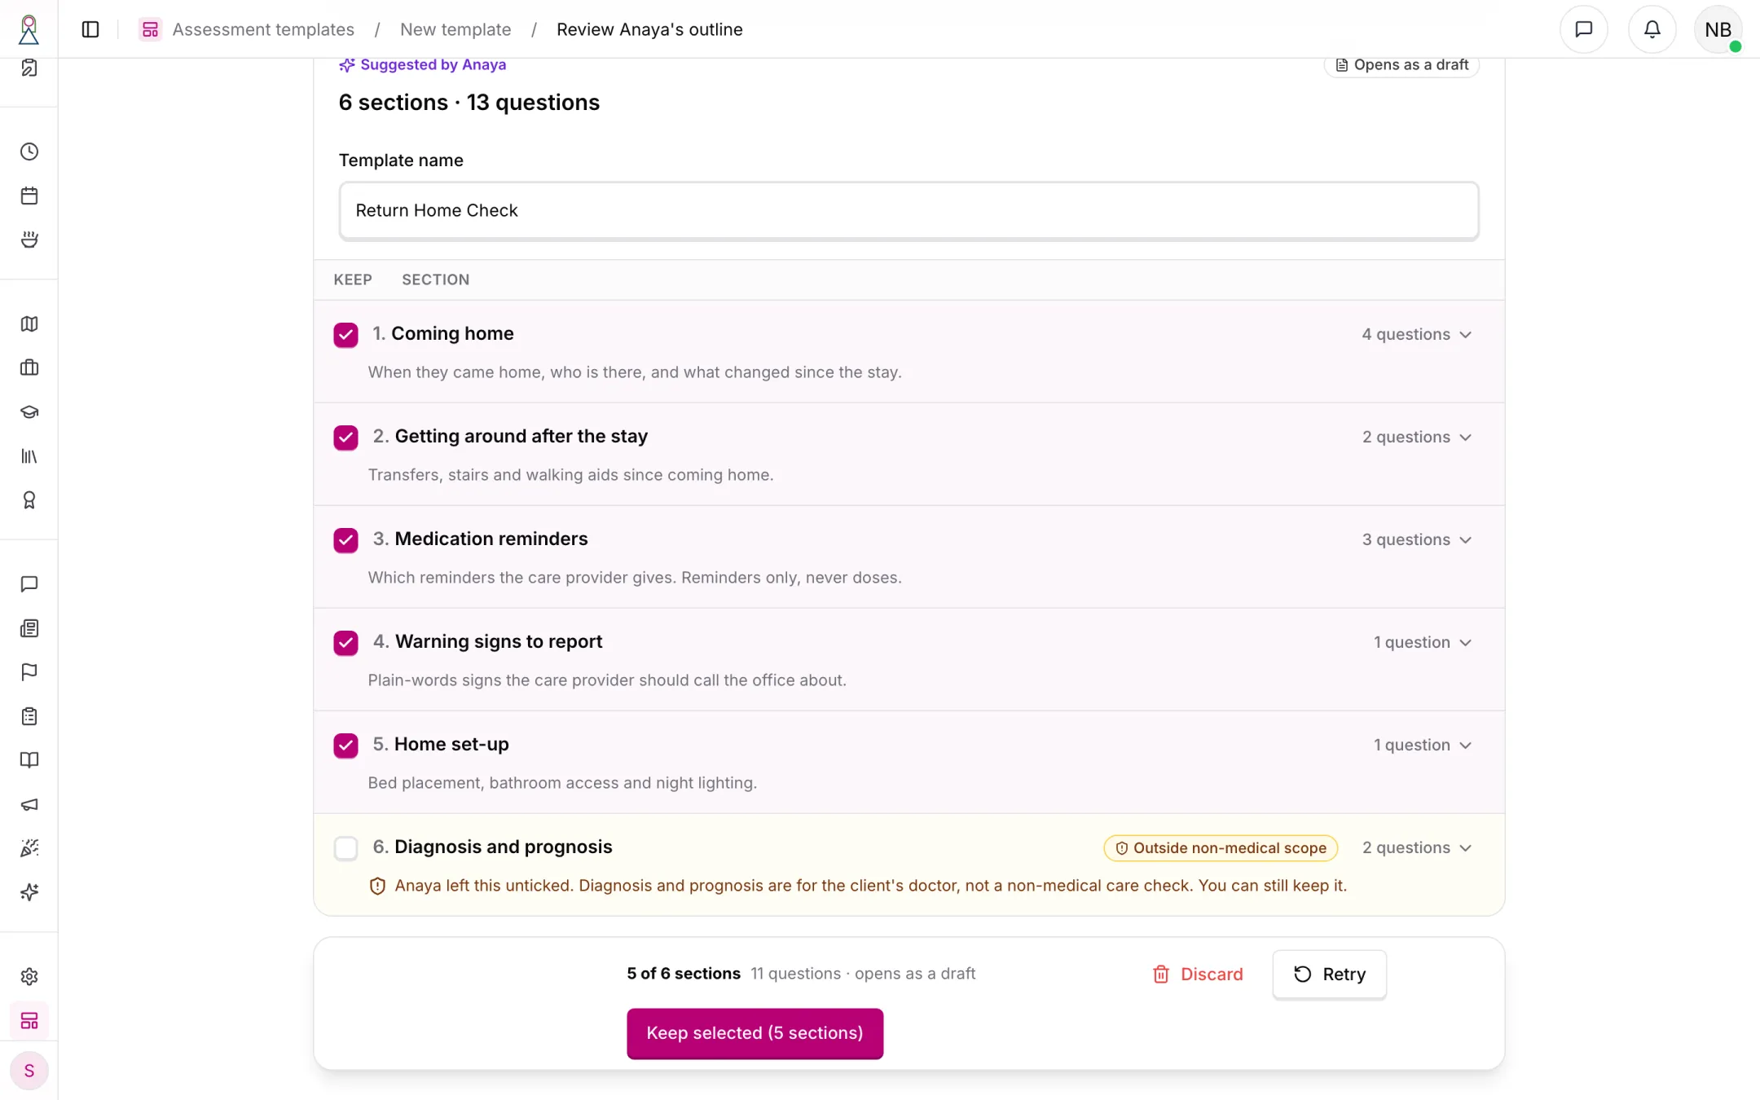The height and width of the screenshot is (1100, 1760).
Task: Click the Outside non-medical scope badge
Action: (x=1221, y=848)
